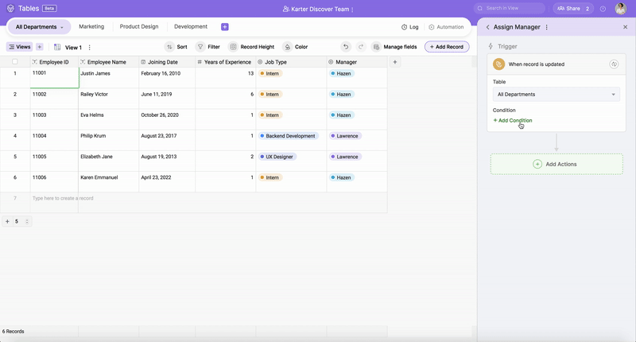Click the Add Actions box
The width and height of the screenshot is (636, 342).
[556, 165]
